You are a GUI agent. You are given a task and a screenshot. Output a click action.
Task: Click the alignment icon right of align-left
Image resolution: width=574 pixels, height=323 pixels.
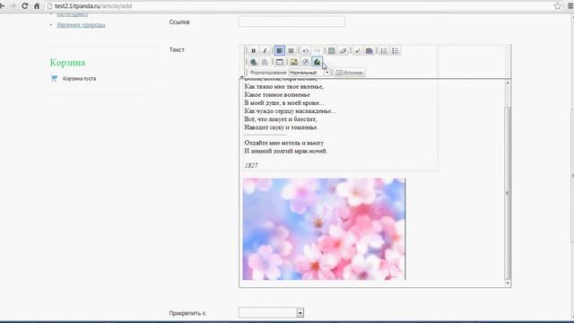click(291, 50)
